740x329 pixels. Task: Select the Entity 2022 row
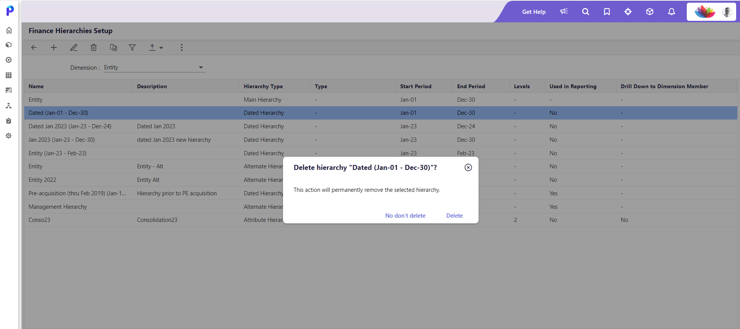pyautogui.click(x=381, y=180)
